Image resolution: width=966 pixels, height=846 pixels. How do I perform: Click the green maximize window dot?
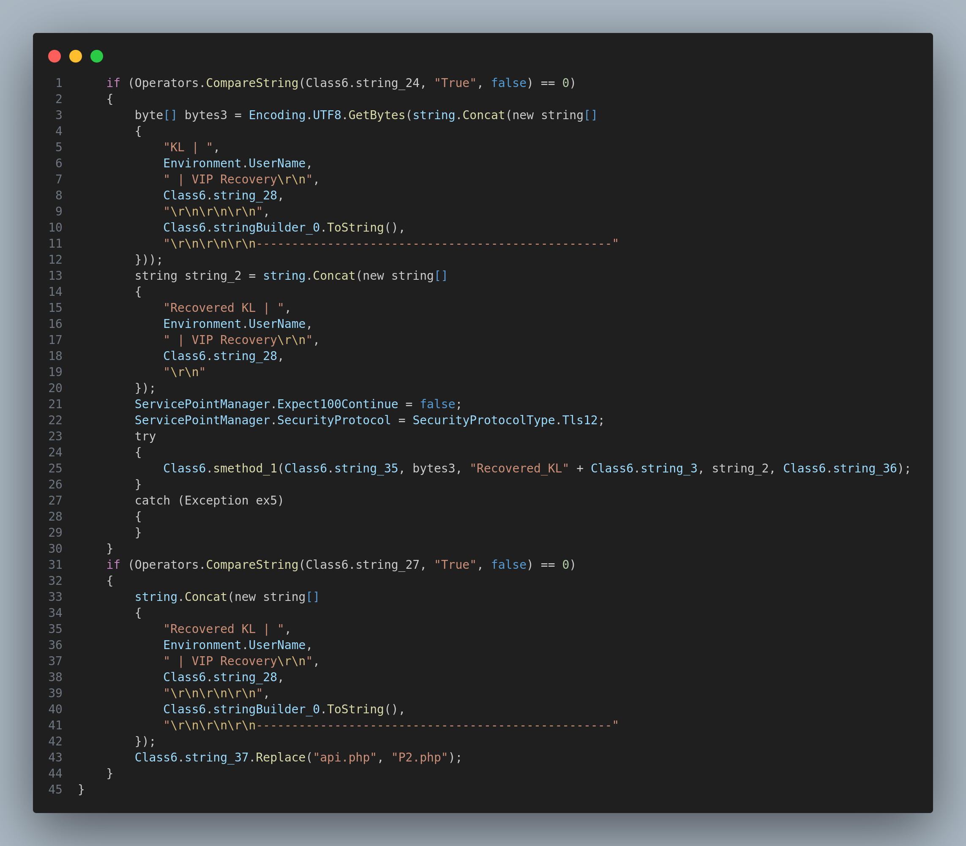coord(97,56)
